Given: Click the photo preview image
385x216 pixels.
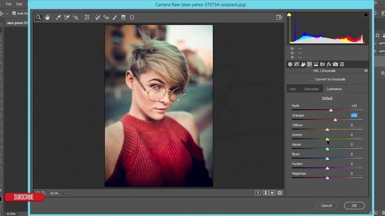Looking at the screenshot, I should pos(159,106).
